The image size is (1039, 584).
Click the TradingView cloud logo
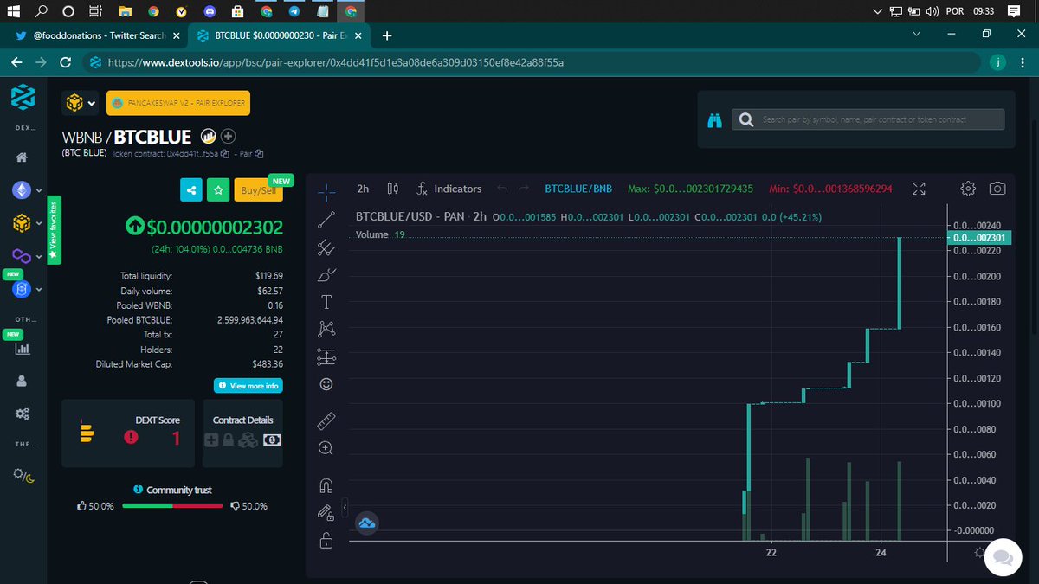(x=367, y=523)
